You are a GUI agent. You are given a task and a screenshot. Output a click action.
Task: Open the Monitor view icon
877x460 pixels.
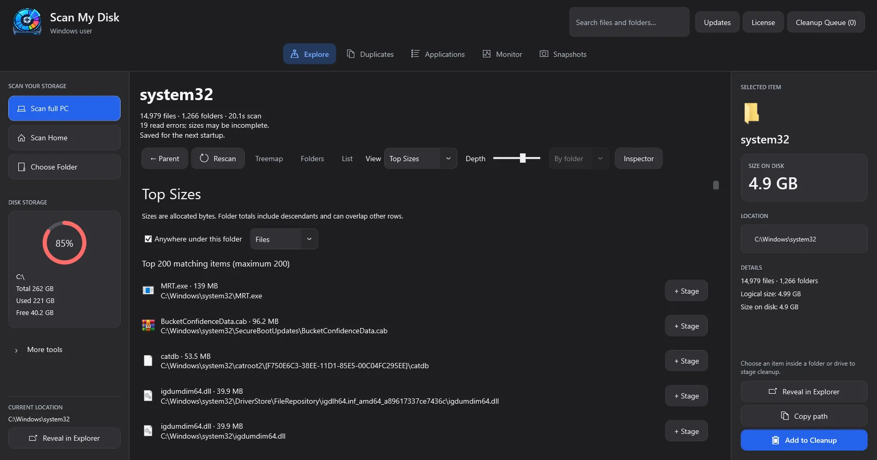click(x=487, y=54)
